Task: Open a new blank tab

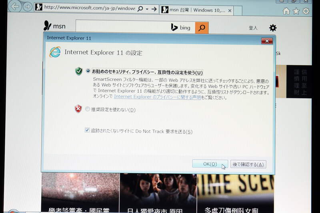Action: tap(238, 11)
